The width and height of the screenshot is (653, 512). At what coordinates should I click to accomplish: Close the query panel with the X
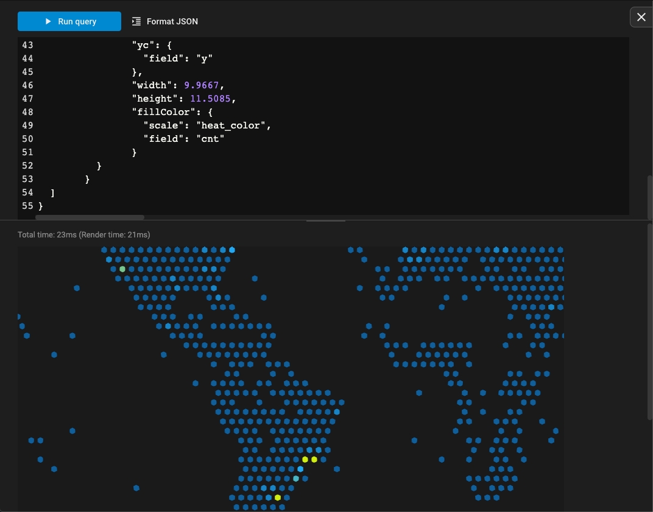pyautogui.click(x=641, y=17)
